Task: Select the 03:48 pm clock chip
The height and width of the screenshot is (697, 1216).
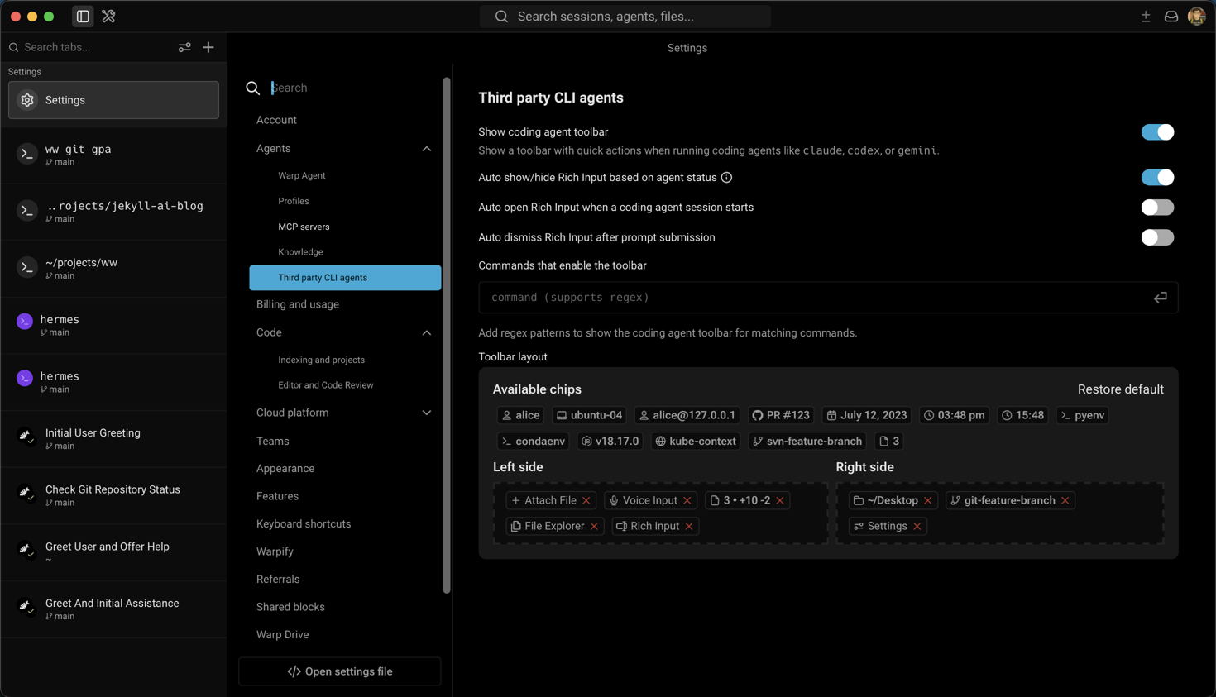Action: [x=954, y=415]
